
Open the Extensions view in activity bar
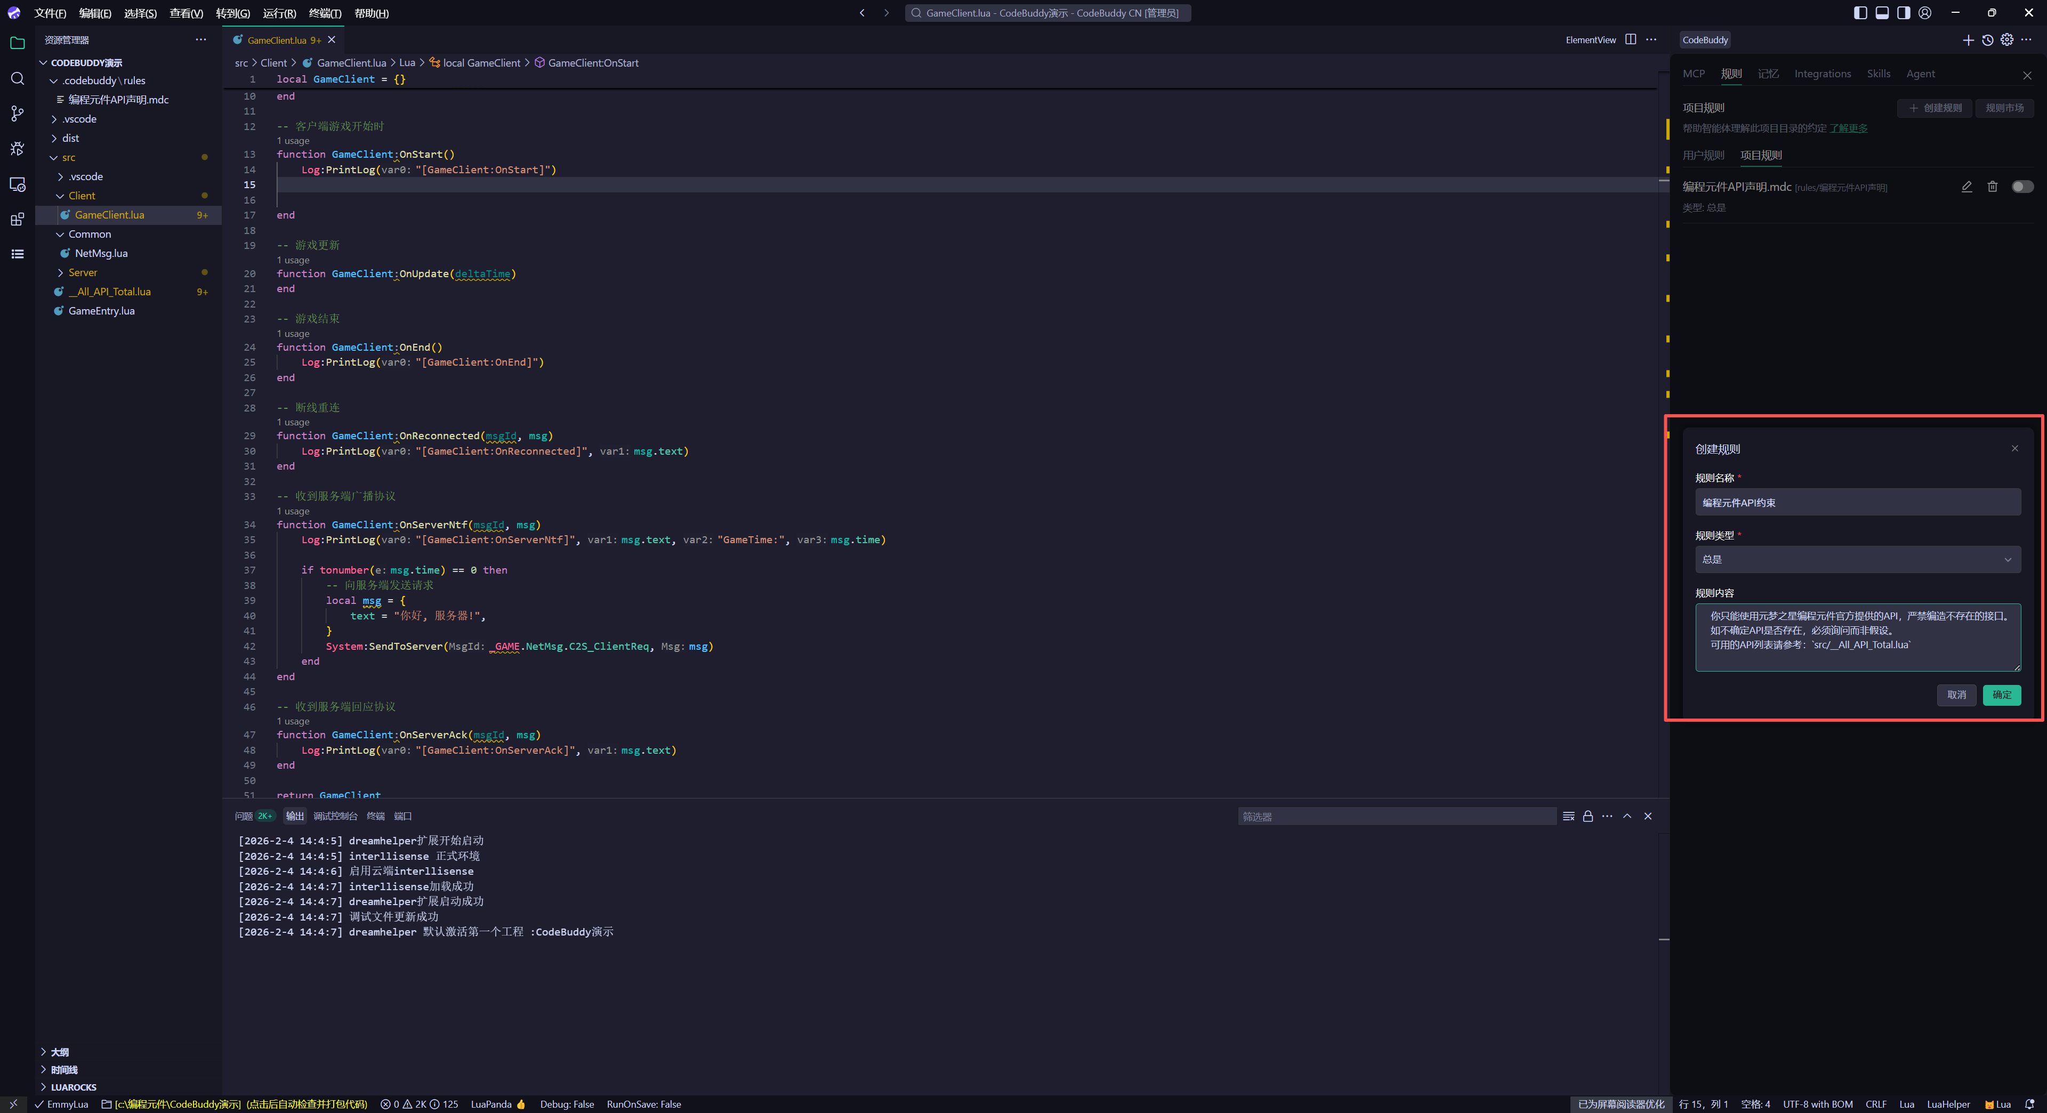tap(18, 219)
